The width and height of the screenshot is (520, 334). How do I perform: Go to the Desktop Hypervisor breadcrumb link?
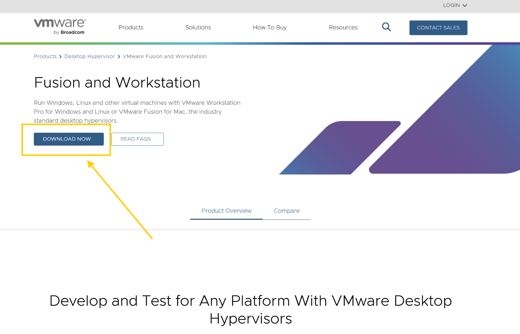coord(90,56)
